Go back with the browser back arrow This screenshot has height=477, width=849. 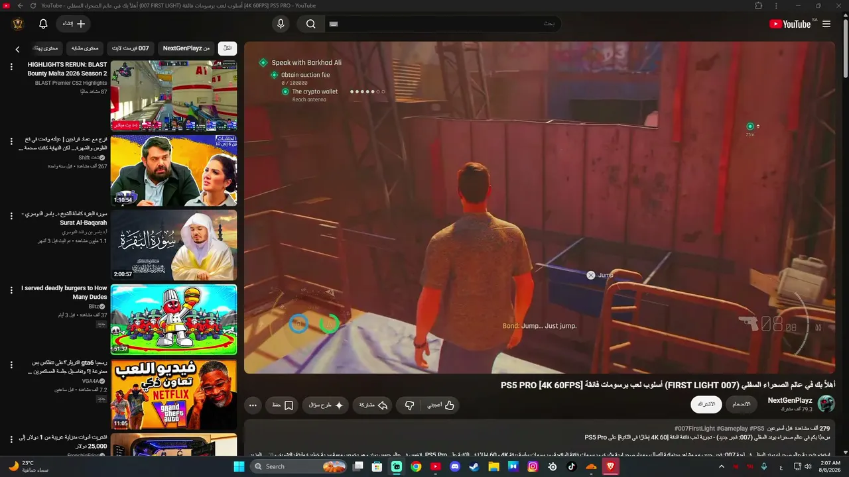pos(20,5)
